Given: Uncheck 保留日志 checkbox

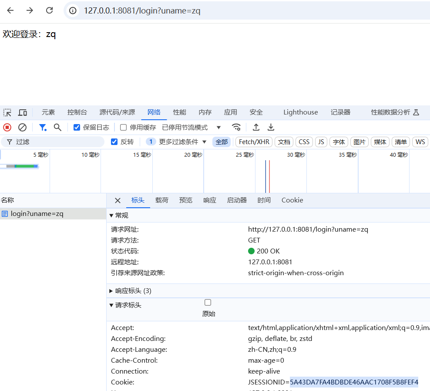Looking at the screenshot, I should 77,127.
